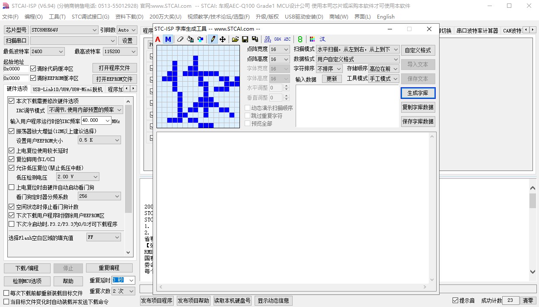Click the green seven-segment 8 icon
The width and height of the screenshot is (539, 307).
point(300,39)
